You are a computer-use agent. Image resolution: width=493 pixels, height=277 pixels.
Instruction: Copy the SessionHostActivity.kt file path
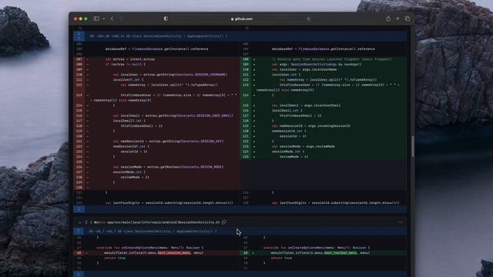click(x=224, y=222)
